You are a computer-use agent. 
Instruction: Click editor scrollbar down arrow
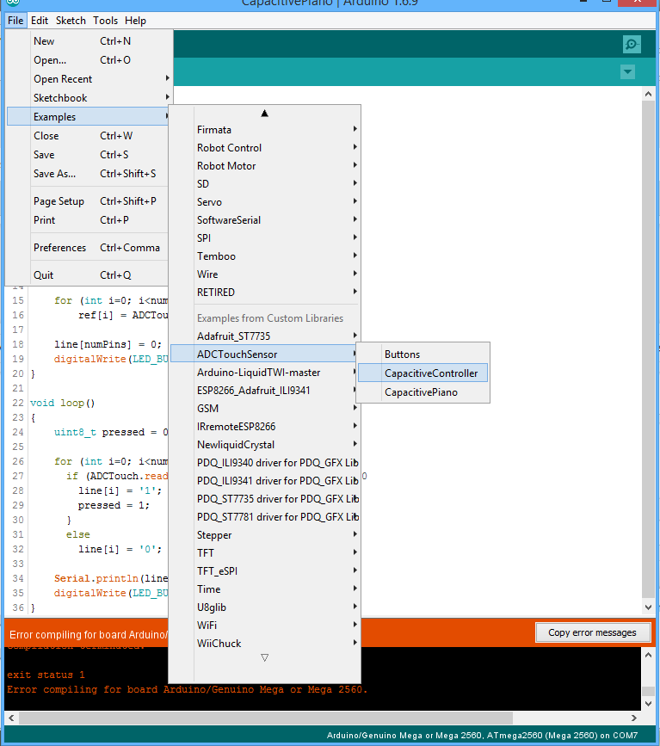click(648, 607)
